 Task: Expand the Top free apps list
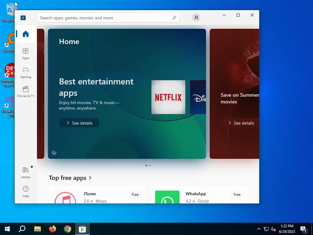click(x=70, y=178)
